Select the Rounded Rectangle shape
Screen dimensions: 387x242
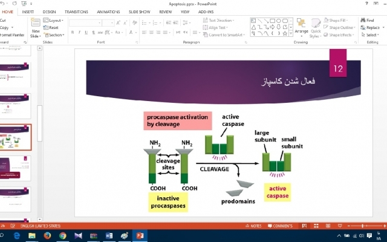tap(285, 21)
